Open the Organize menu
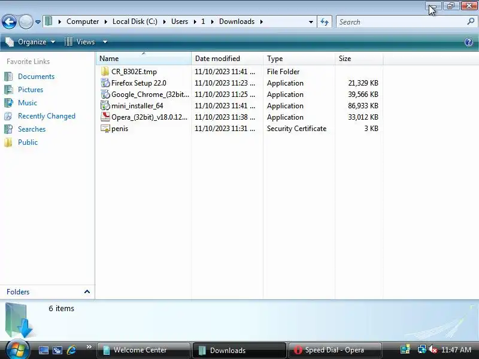 [x=31, y=42]
